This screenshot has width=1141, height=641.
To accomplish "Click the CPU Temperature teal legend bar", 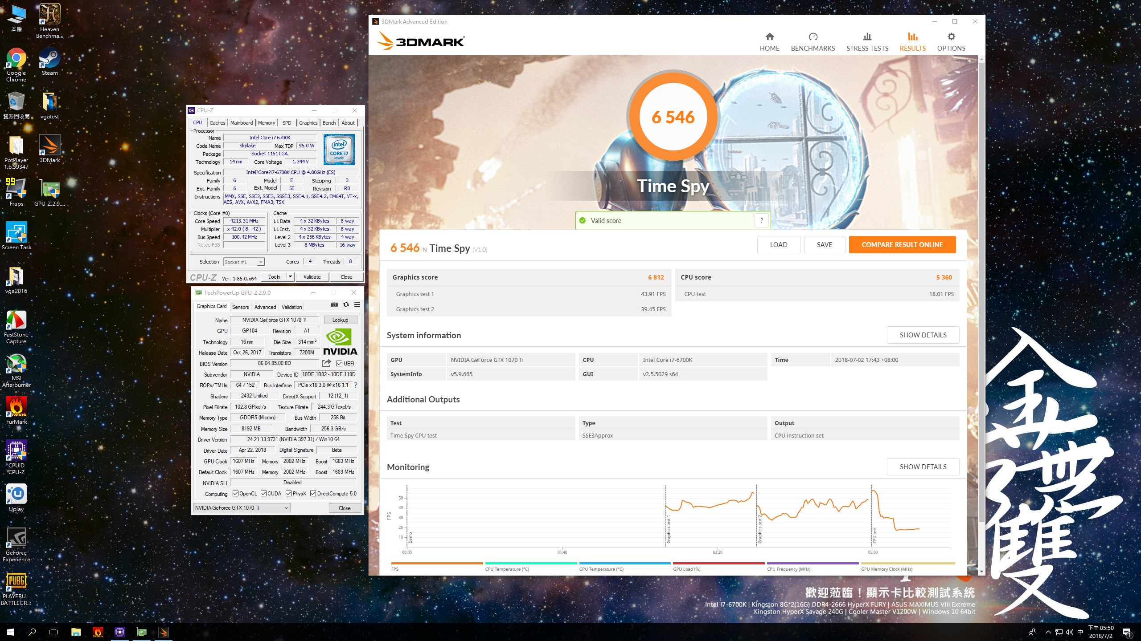I will [x=531, y=563].
